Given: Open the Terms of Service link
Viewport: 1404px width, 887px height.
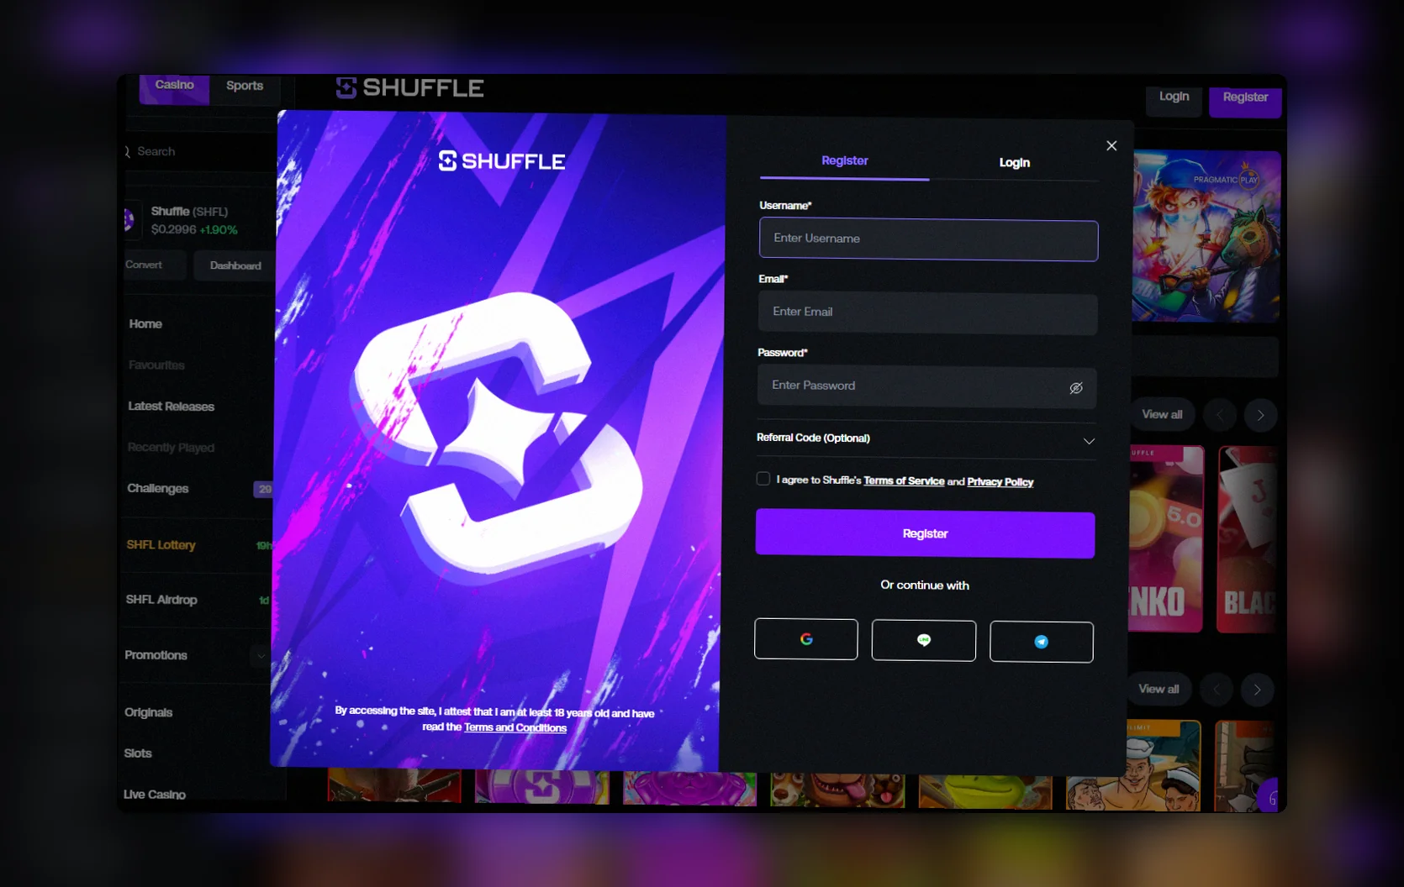Looking at the screenshot, I should tap(904, 481).
